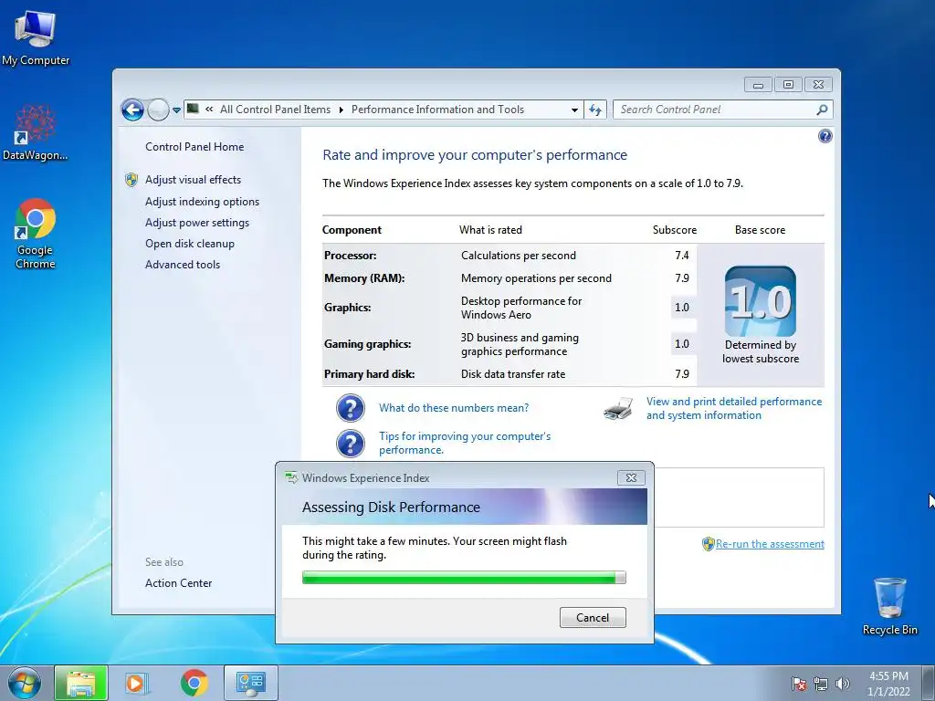Click the printer icon

(618, 409)
